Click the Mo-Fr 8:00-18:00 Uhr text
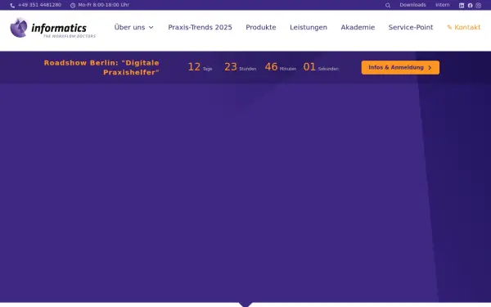 (104, 5)
